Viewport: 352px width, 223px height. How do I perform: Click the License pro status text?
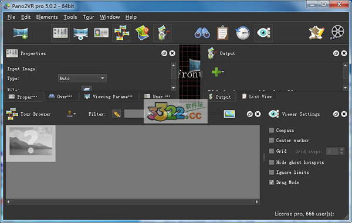tap(304, 214)
